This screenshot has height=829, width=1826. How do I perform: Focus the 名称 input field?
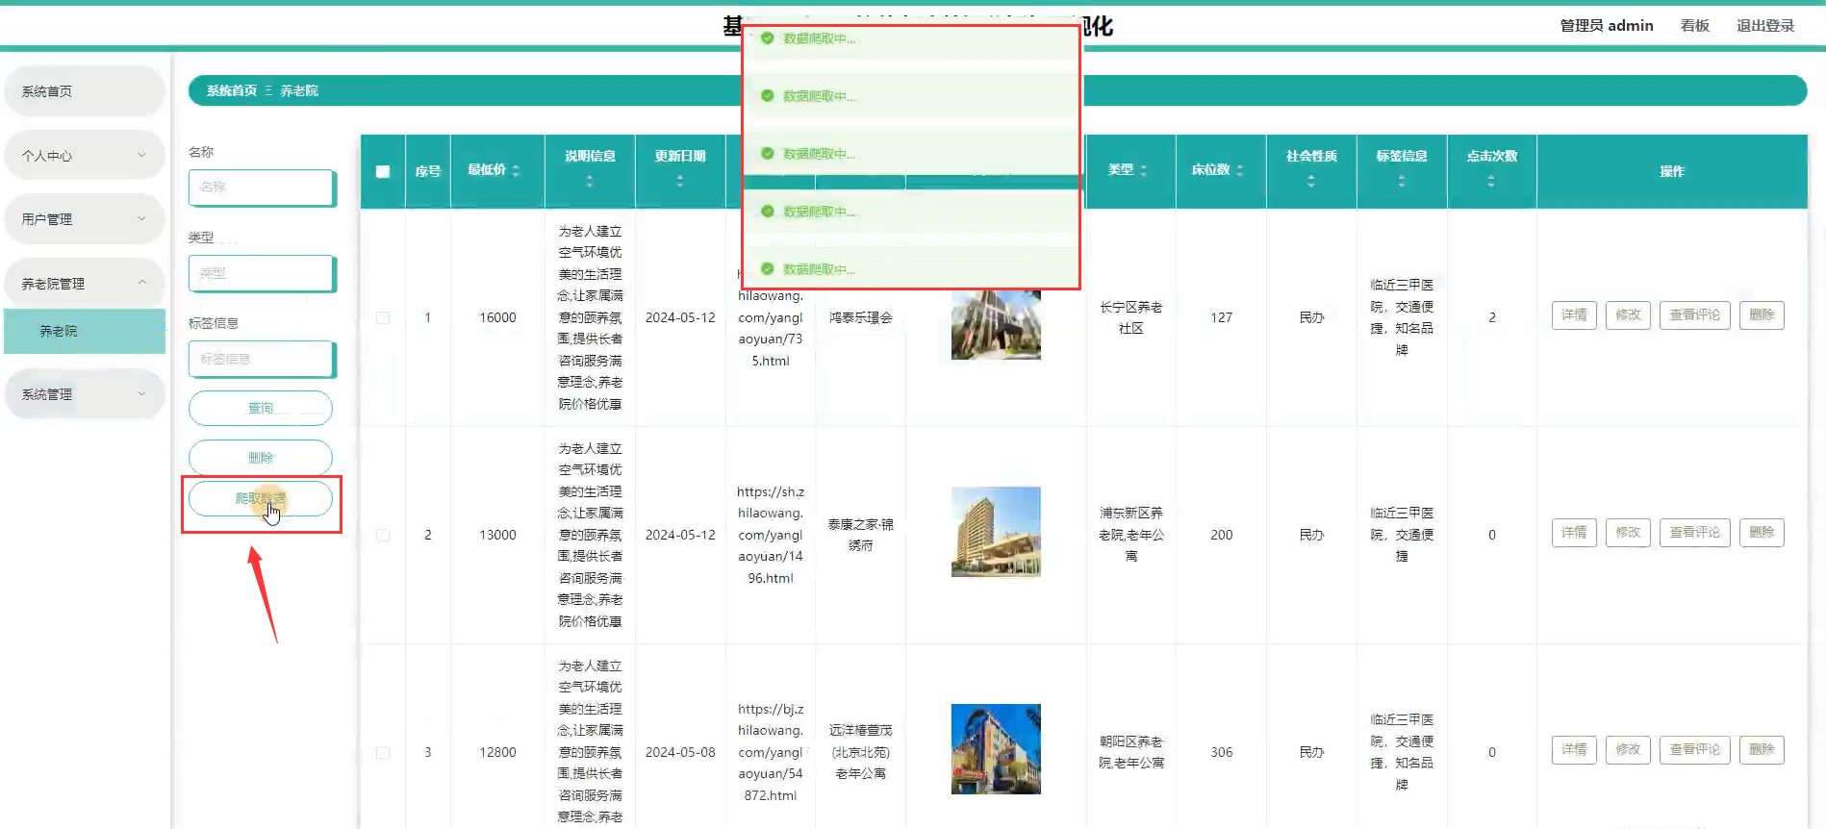[263, 188]
